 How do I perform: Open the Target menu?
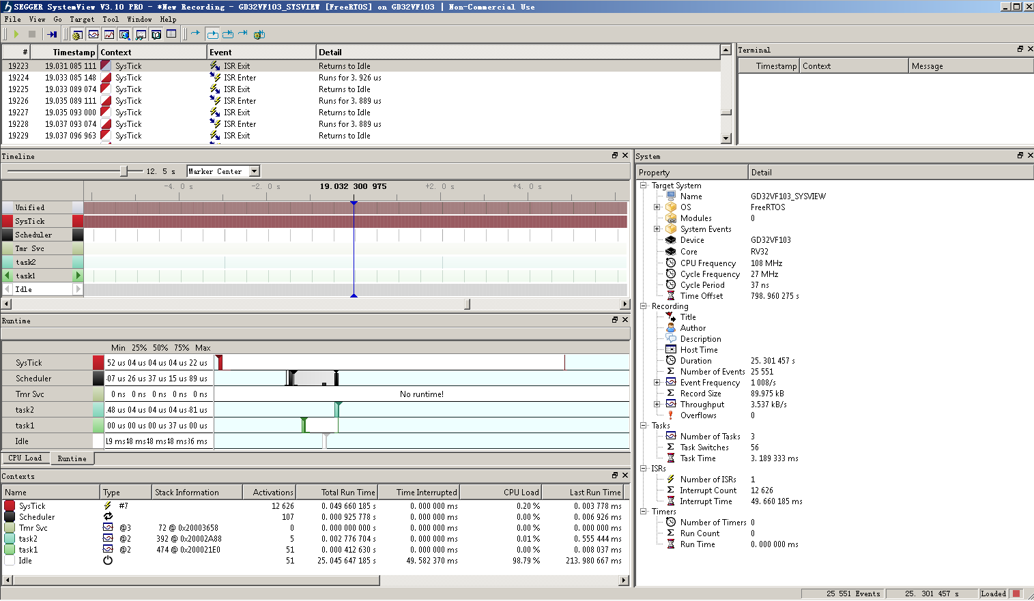82,19
